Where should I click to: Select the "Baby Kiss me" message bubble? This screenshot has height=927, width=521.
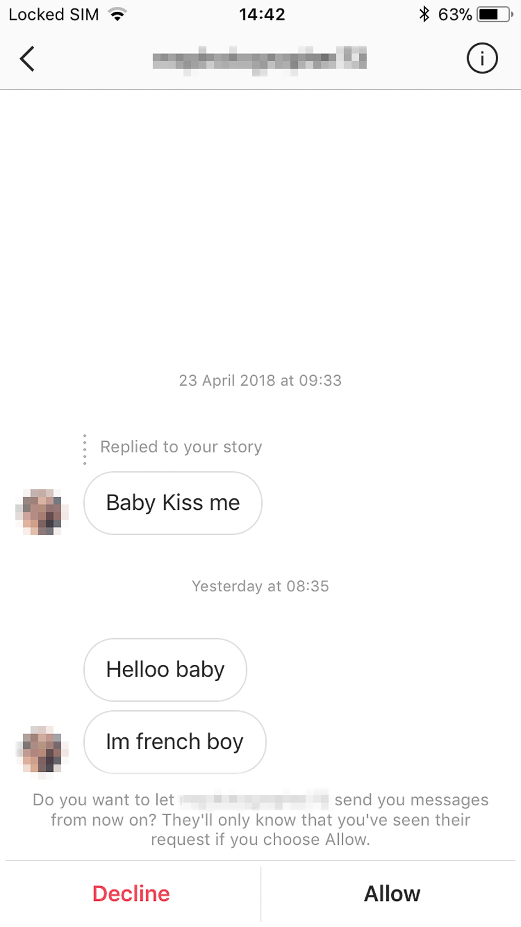click(173, 503)
